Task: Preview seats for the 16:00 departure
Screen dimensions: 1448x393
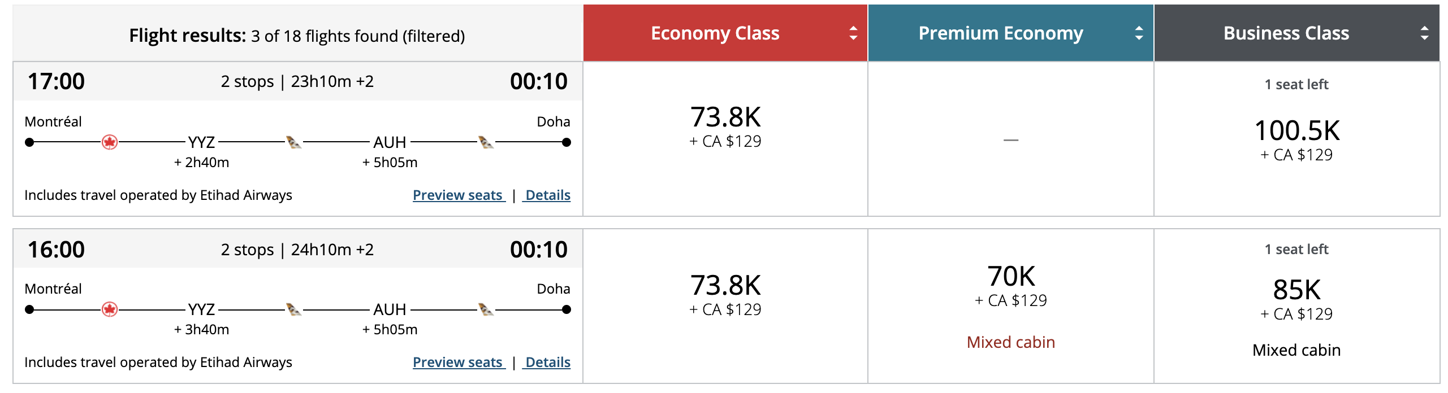Action: (x=458, y=363)
